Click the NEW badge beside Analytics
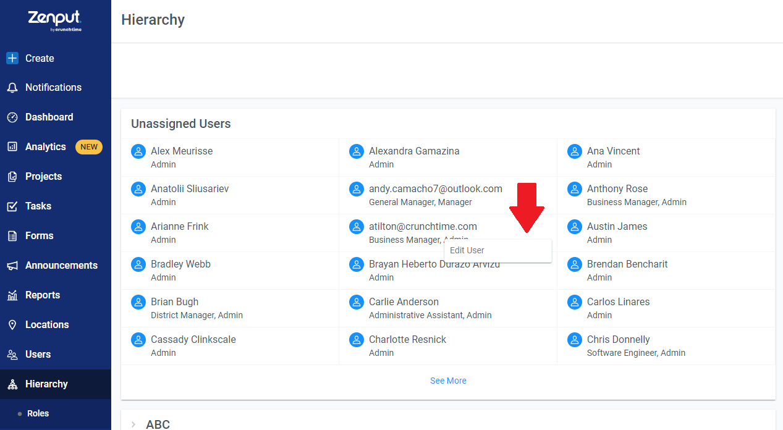Viewport: 783px width, 430px height. click(x=89, y=147)
